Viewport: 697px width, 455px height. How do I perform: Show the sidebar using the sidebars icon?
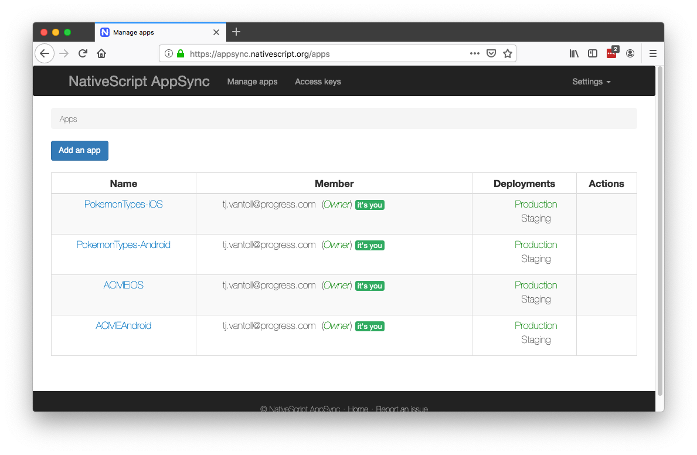[x=593, y=53]
